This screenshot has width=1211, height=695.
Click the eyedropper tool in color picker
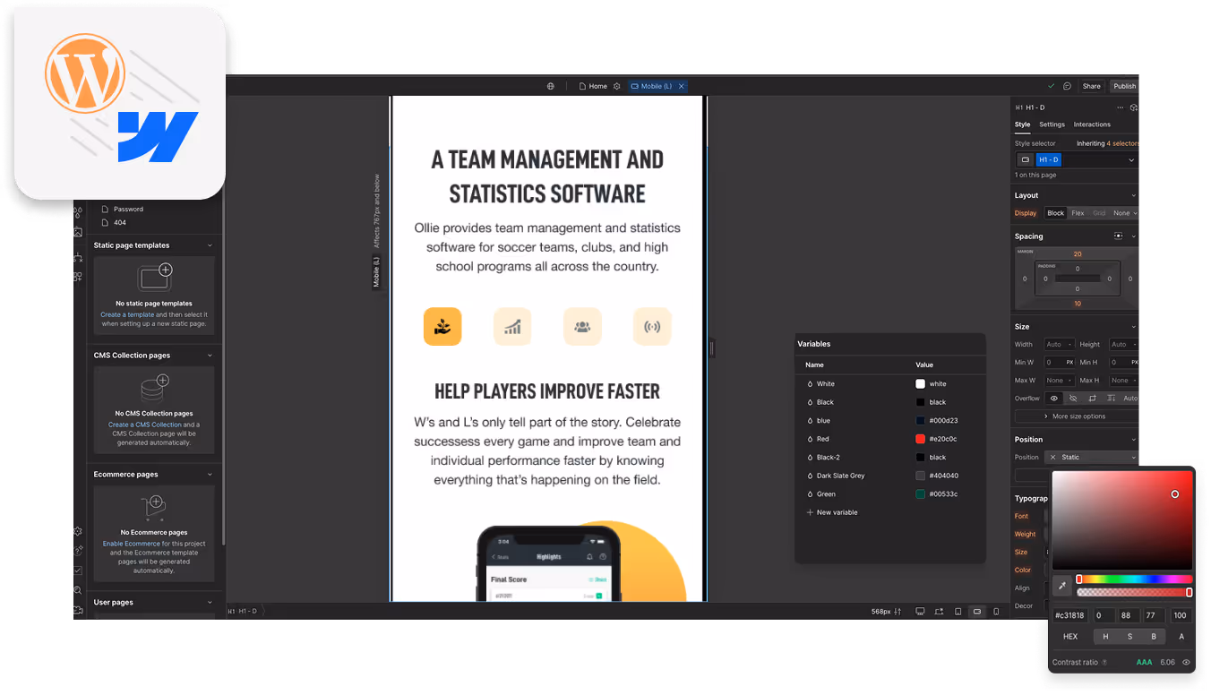(x=1062, y=586)
